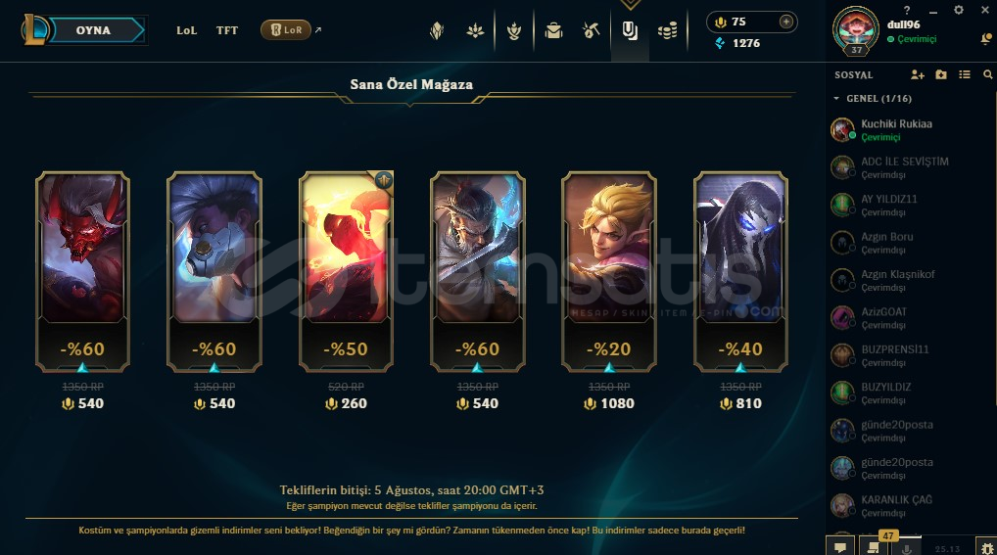Click the new folder icon in social panel
The width and height of the screenshot is (997, 555).
tap(941, 75)
